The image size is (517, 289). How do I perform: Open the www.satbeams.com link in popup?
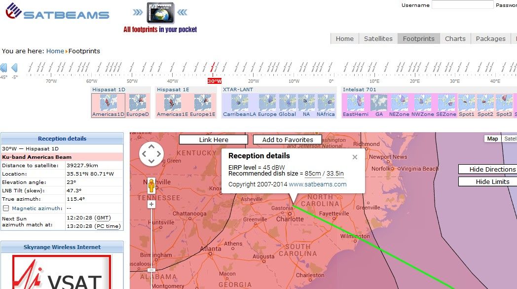[x=318, y=184]
